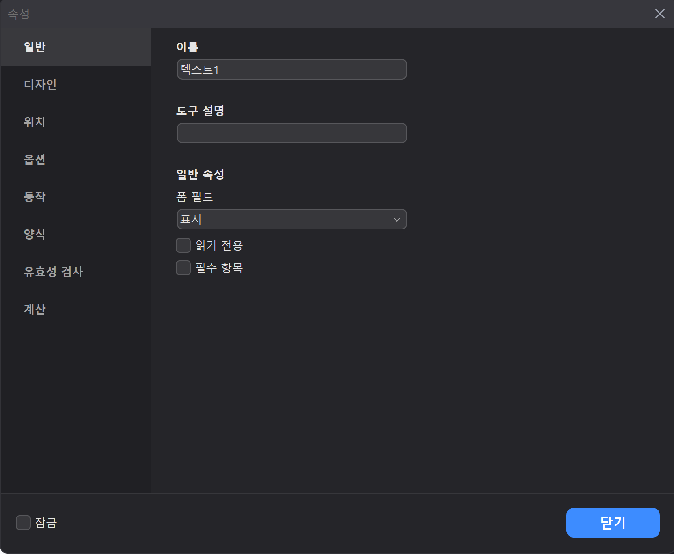Go to the 동작 tab

[75, 197]
